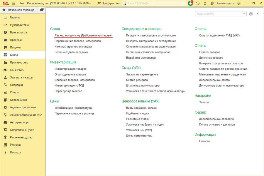Click the home icon on Начальная страница tab
264x176 pixels.
tap(4, 10)
